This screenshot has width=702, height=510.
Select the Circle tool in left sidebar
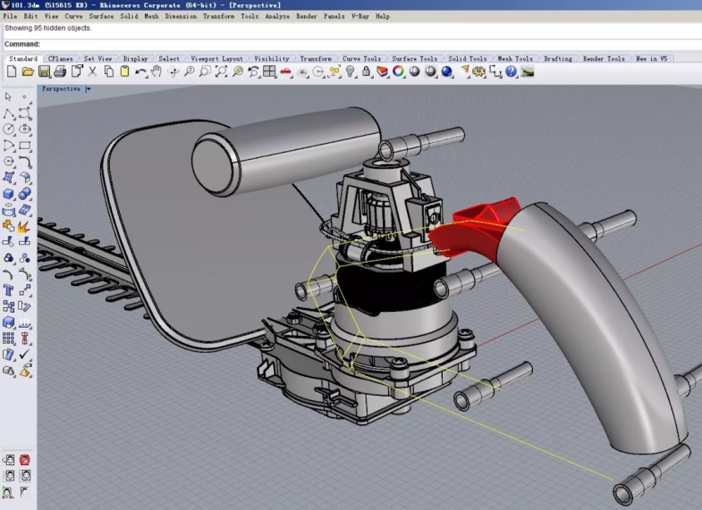point(9,130)
